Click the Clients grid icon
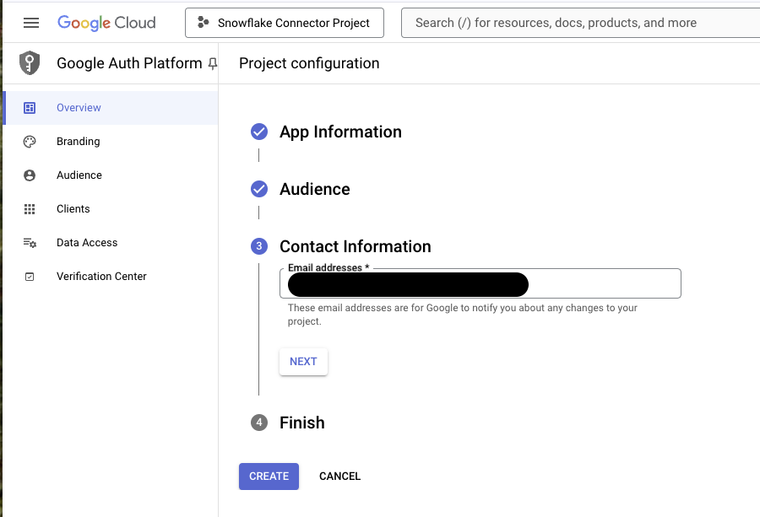 (x=30, y=209)
